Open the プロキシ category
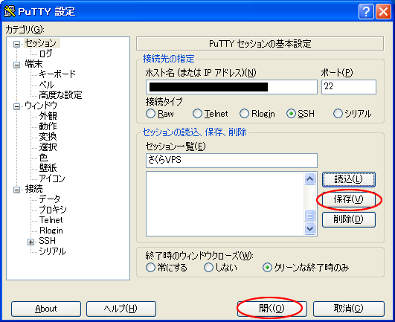Image resolution: width=395 pixels, height=322 pixels. (53, 210)
